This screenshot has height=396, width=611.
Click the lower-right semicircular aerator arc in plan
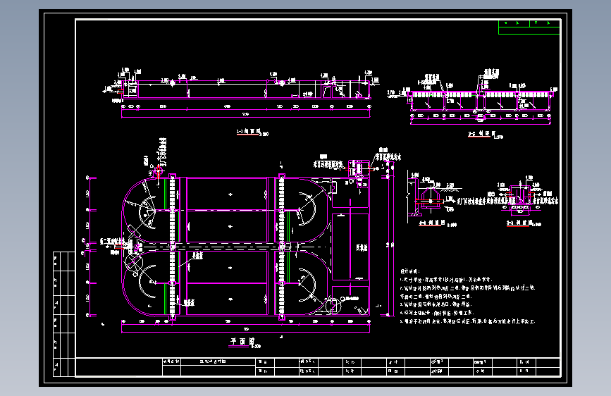(308, 285)
